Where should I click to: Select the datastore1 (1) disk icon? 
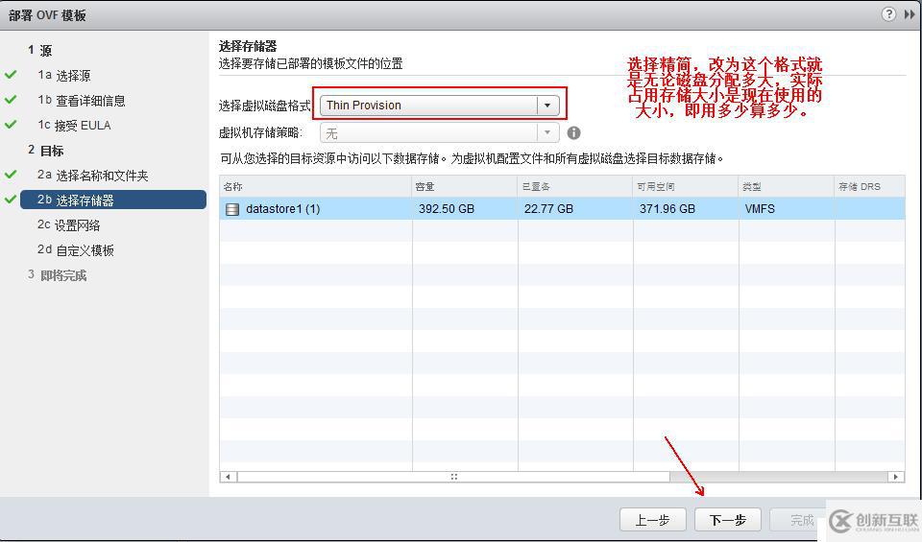(x=232, y=209)
